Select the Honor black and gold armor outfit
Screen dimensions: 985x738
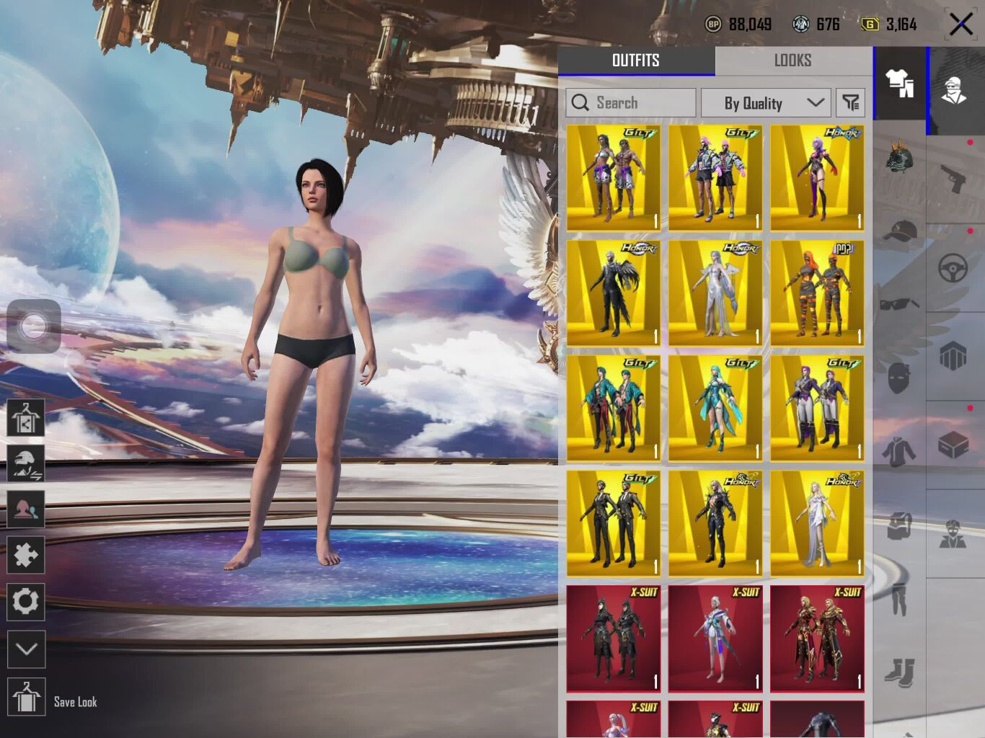click(715, 524)
